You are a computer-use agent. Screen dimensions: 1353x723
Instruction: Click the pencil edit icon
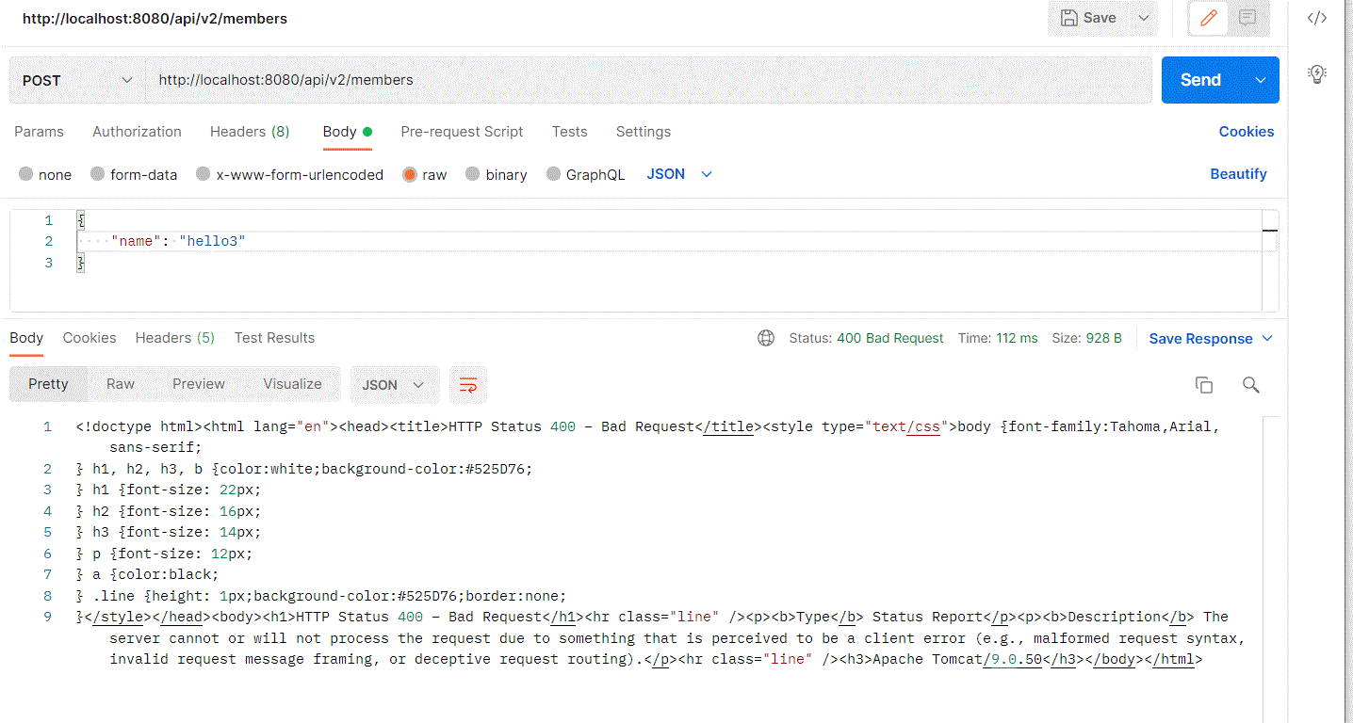[1209, 18]
